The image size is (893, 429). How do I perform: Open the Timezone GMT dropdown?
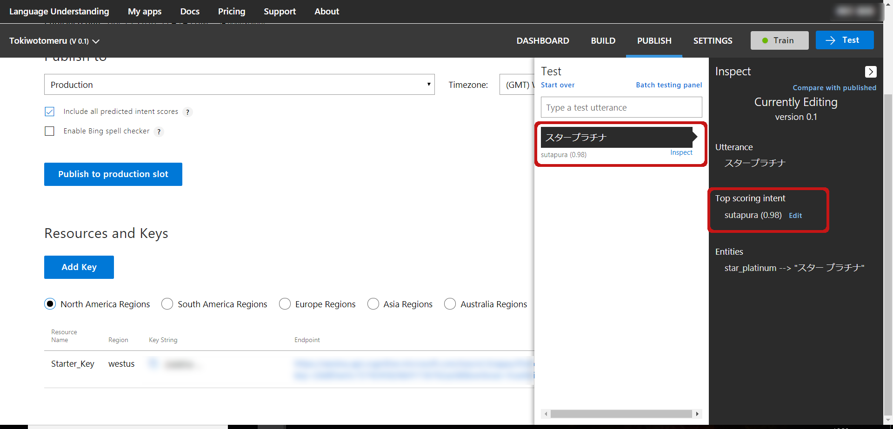click(x=517, y=85)
